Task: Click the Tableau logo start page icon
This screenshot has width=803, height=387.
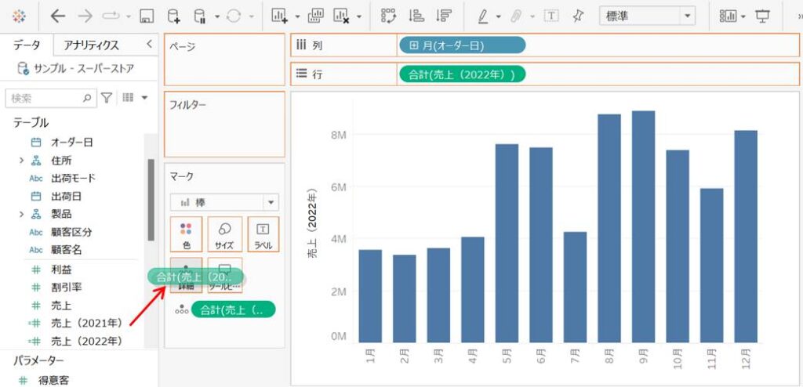Action: pyautogui.click(x=19, y=16)
